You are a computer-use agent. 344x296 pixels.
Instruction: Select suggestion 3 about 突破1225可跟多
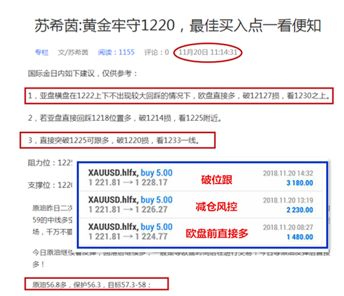tap(114, 140)
